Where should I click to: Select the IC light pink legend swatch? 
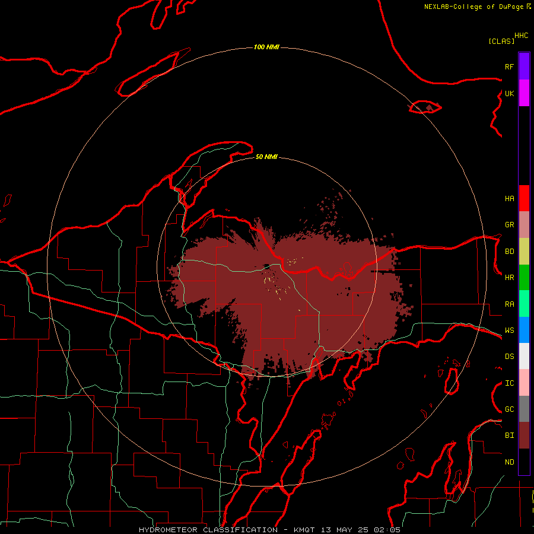point(524,383)
